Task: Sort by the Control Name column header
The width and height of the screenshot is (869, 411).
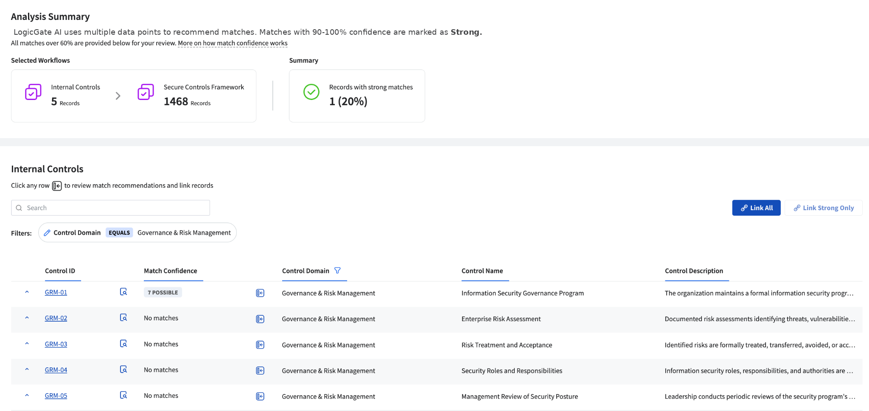Action: pos(482,271)
